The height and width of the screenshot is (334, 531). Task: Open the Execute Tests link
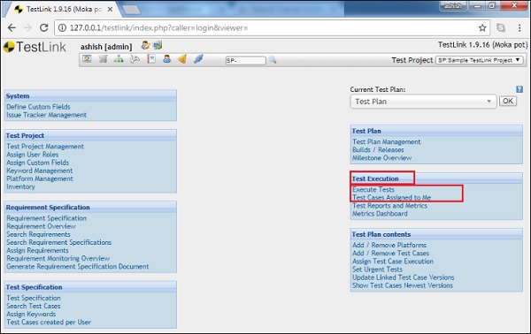tap(373, 190)
